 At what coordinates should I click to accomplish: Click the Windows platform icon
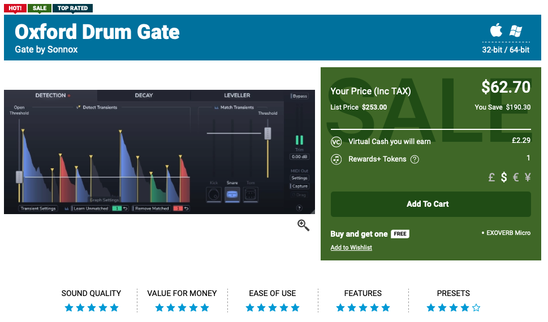point(516,31)
